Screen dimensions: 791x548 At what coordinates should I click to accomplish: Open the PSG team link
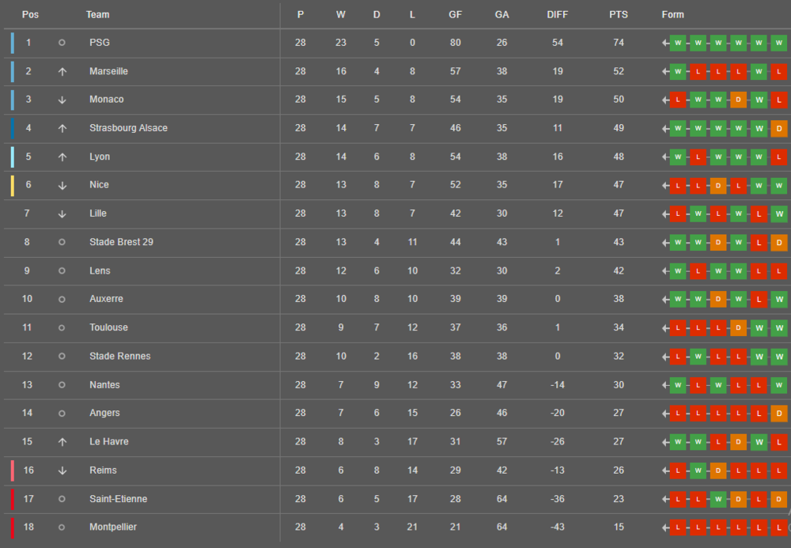(x=100, y=43)
